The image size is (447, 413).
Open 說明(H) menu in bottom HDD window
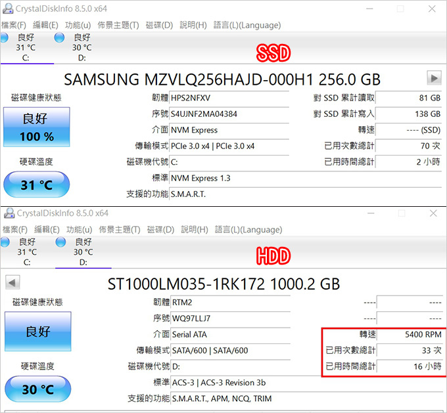195,230
